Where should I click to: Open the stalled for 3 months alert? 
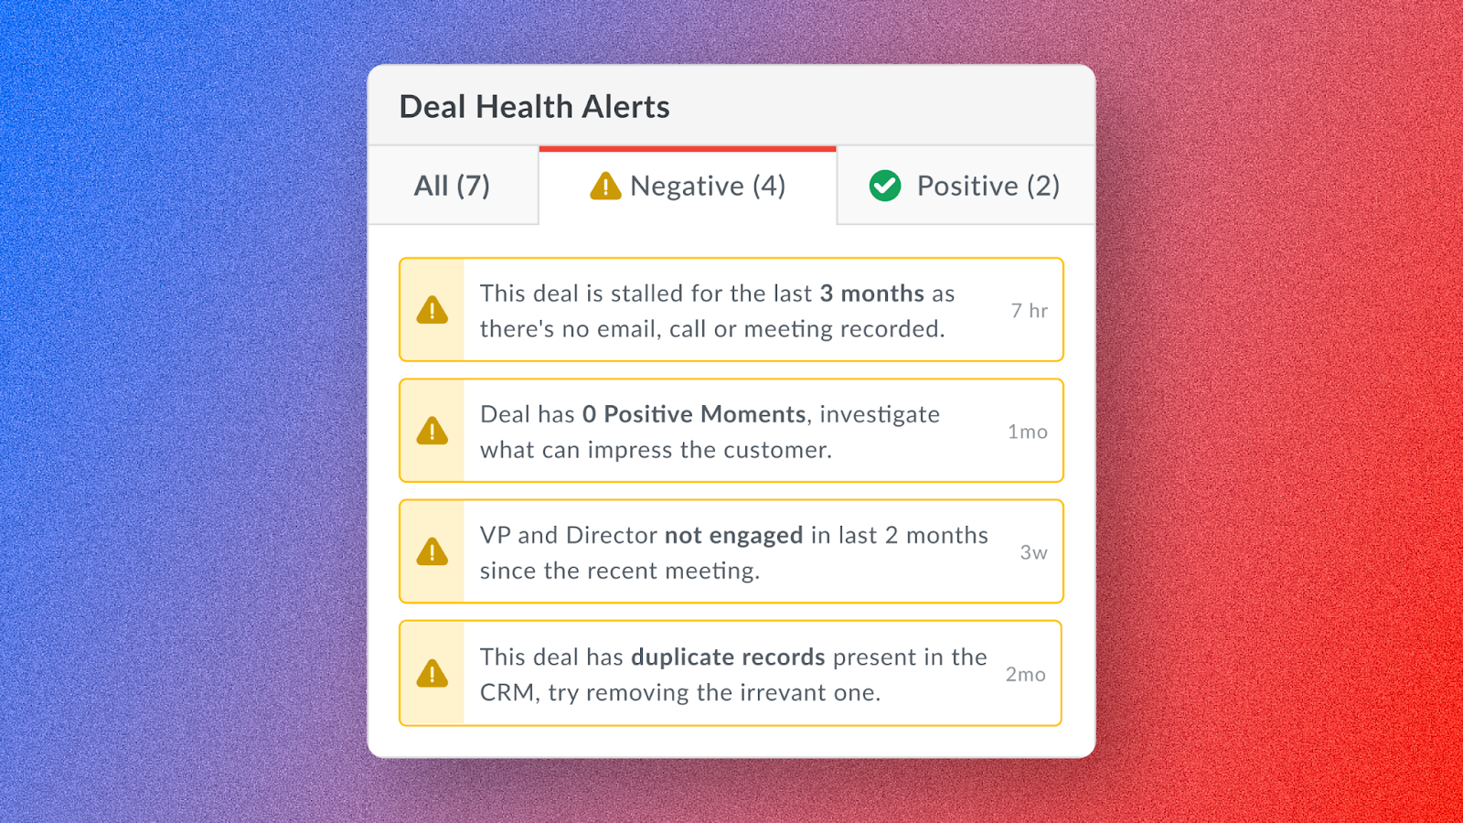tap(717, 311)
